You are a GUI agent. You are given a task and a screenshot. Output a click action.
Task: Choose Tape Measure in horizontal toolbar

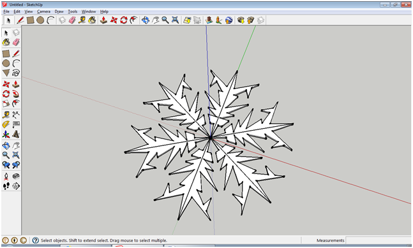pos(82,20)
